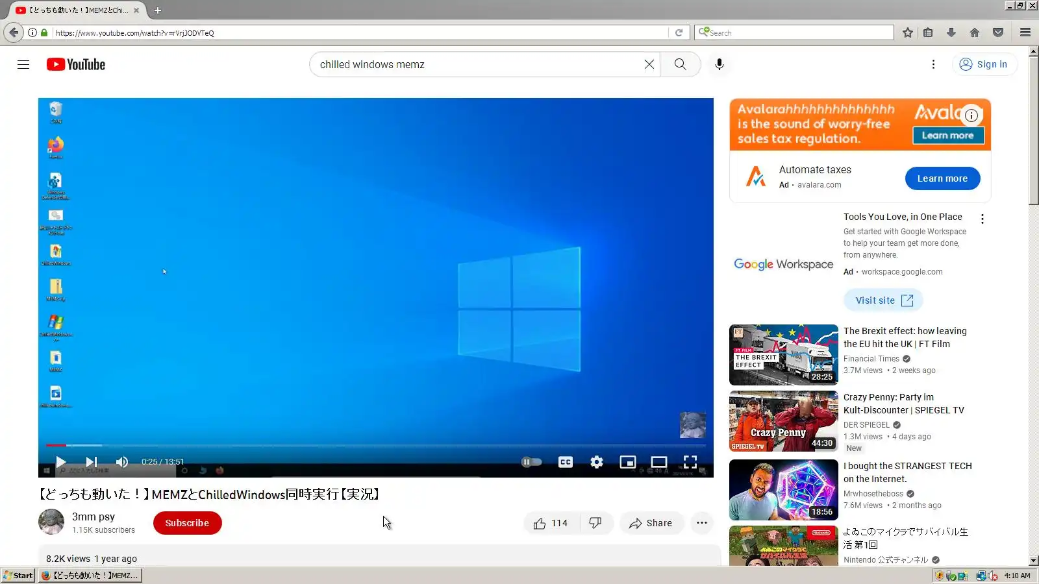1039x584 pixels.
Task: Open The Brexit effect video thumbnail
Action: pos(784,355)
